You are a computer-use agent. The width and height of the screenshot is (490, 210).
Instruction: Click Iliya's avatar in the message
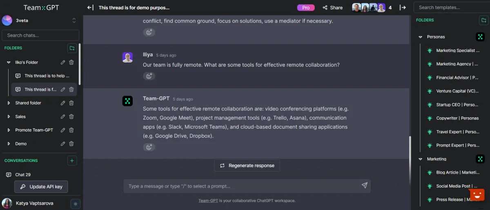tap(127, 57)
